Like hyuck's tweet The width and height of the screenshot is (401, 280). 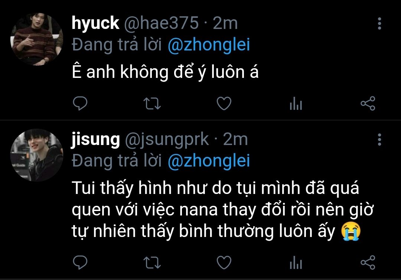pos(224,103)
